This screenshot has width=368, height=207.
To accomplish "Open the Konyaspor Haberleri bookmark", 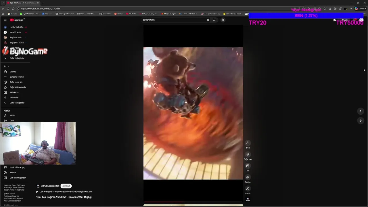I will (x=65, y=14).
